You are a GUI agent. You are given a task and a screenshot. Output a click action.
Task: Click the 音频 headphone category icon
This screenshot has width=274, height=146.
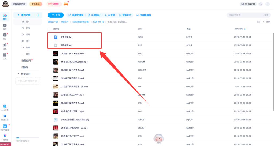(22, 48)
